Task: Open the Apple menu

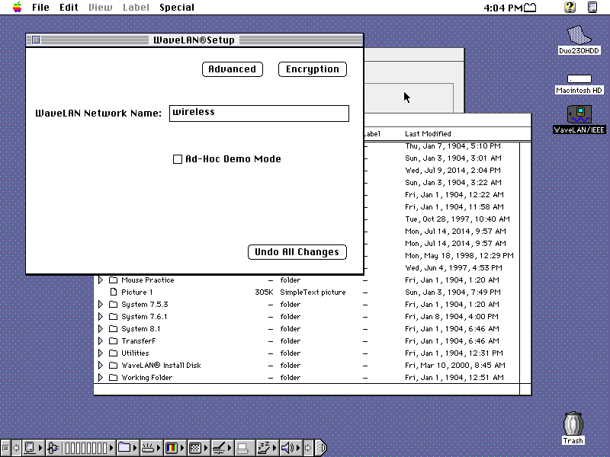Action: [x=17, y=7]
